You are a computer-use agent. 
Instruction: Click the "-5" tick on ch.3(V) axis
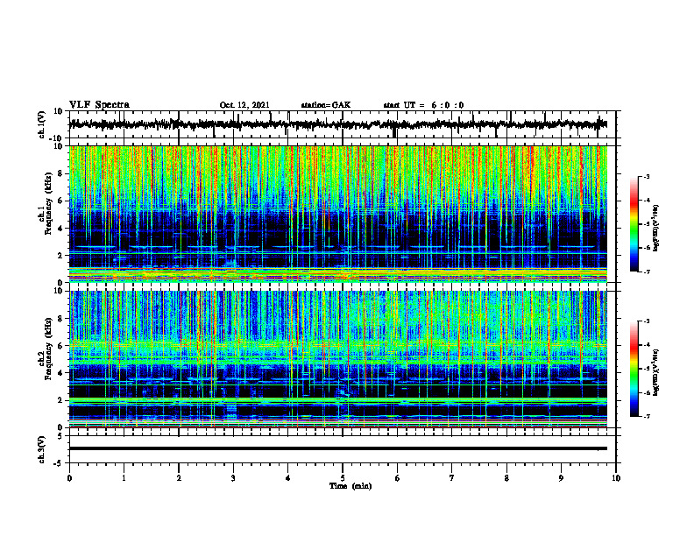60,463
